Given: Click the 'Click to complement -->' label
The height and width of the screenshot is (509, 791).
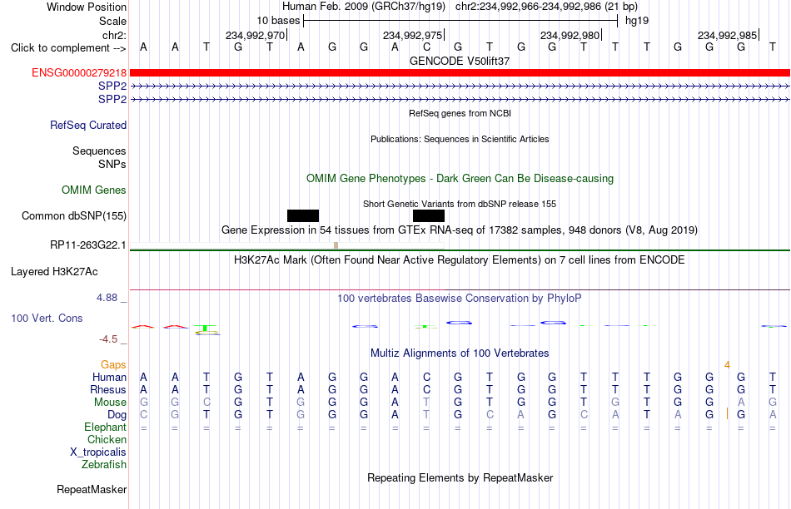Looking at the screenshot, I should [x=68, y=48].
